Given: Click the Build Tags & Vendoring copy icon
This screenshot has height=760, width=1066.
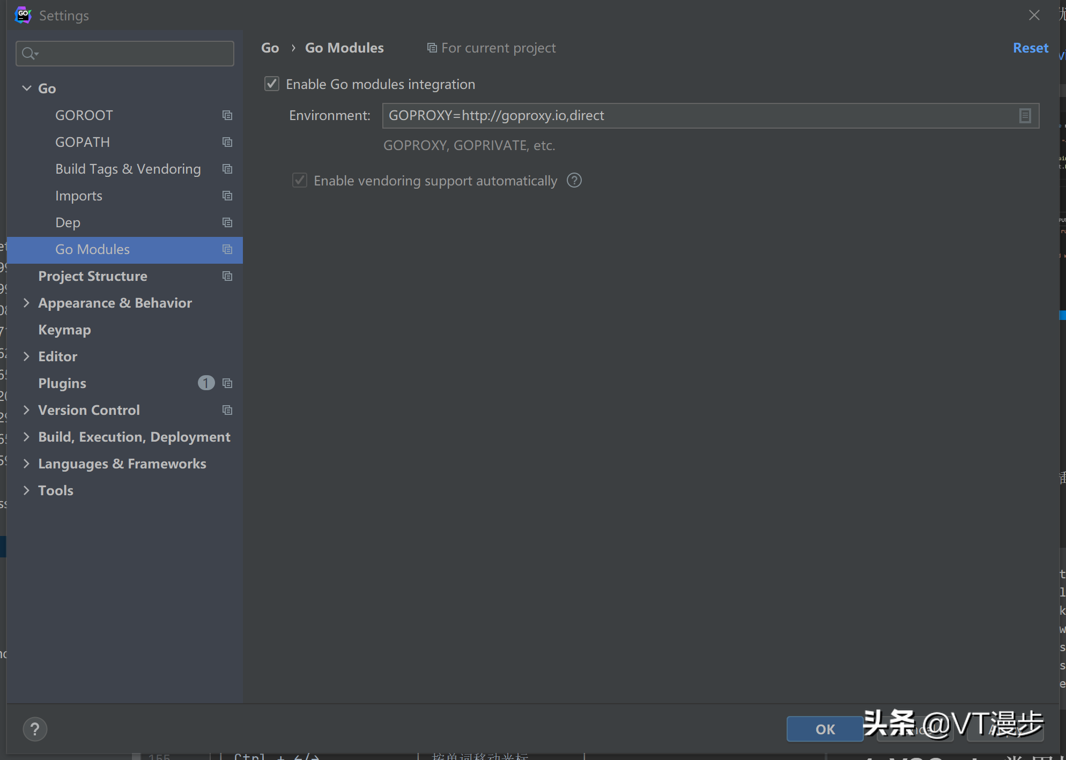Looking at the screenshot, I should (228, 169).
